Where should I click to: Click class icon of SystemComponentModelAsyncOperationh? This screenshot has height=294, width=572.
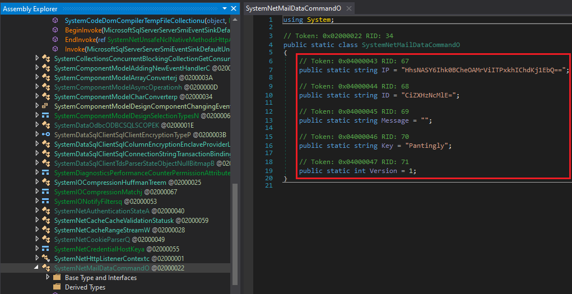46,87
